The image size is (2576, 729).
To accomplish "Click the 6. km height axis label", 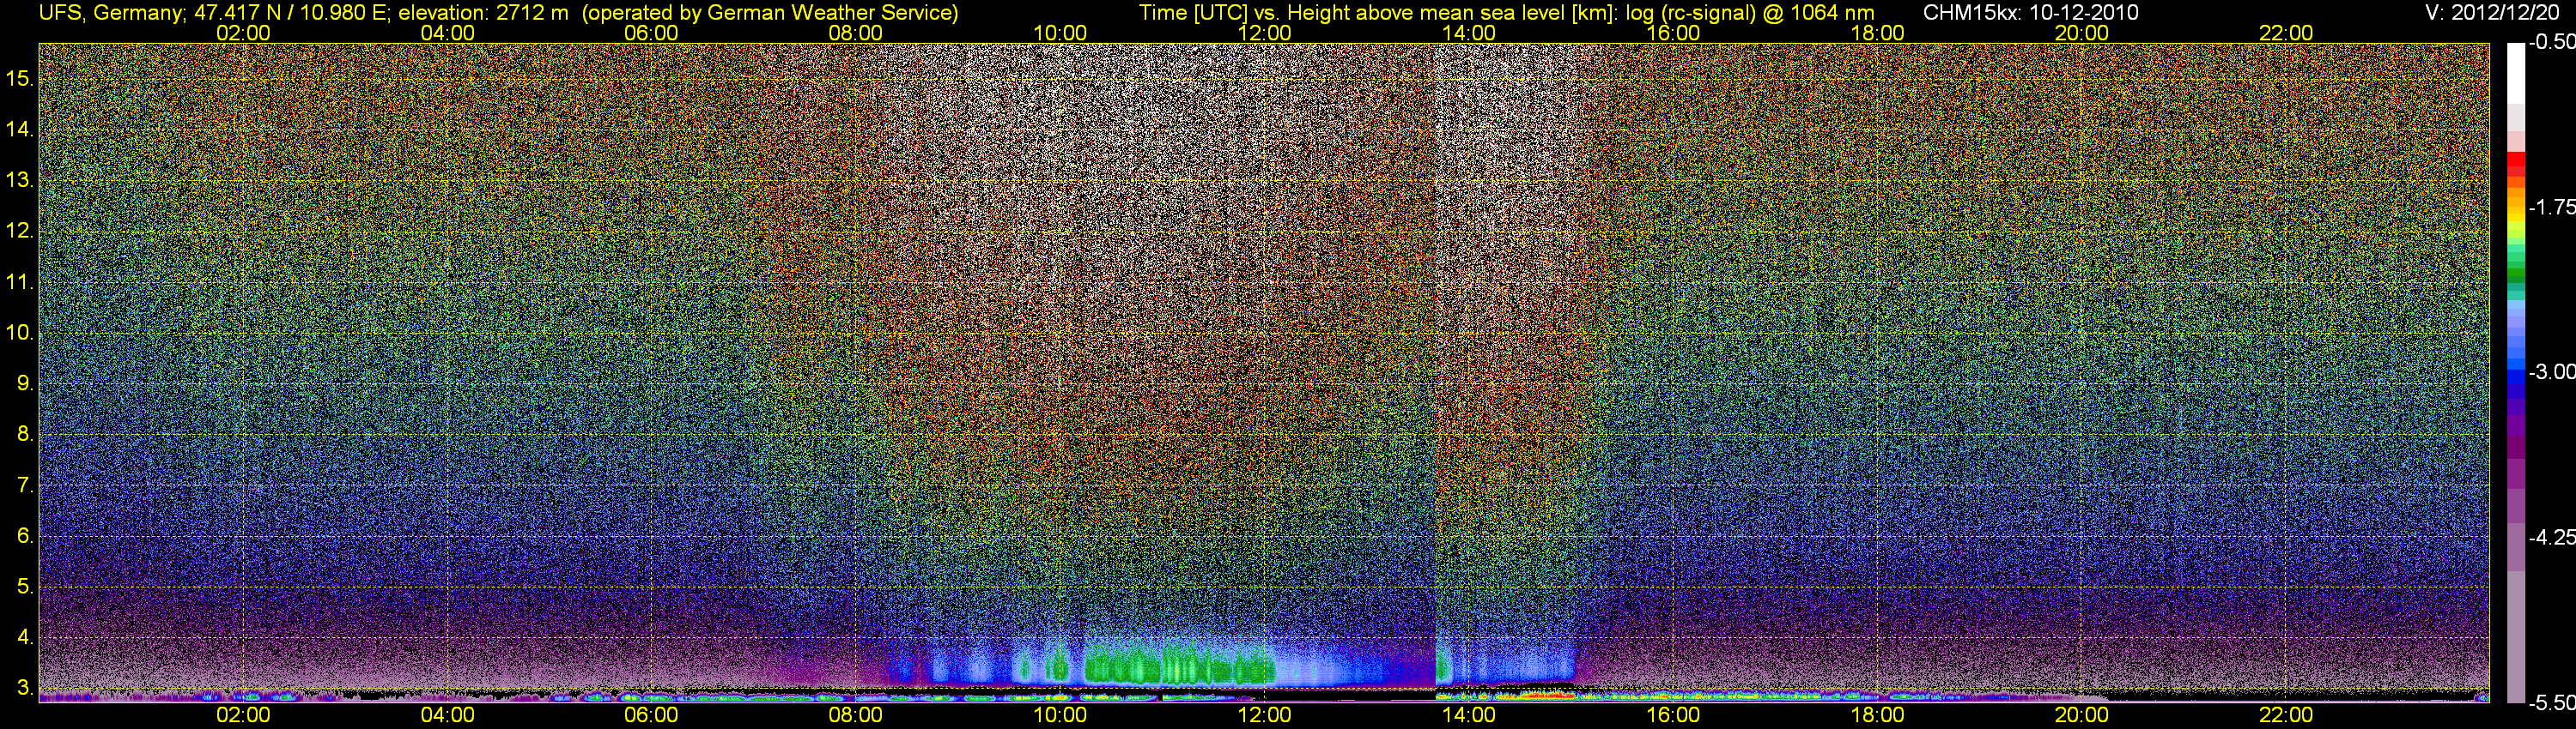I will tap(25, 535).
